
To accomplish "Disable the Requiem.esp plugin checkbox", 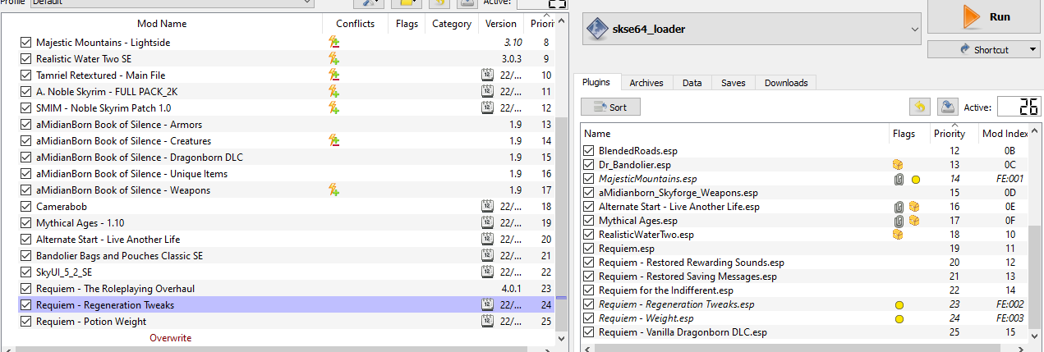I will (x=588, y=249).
